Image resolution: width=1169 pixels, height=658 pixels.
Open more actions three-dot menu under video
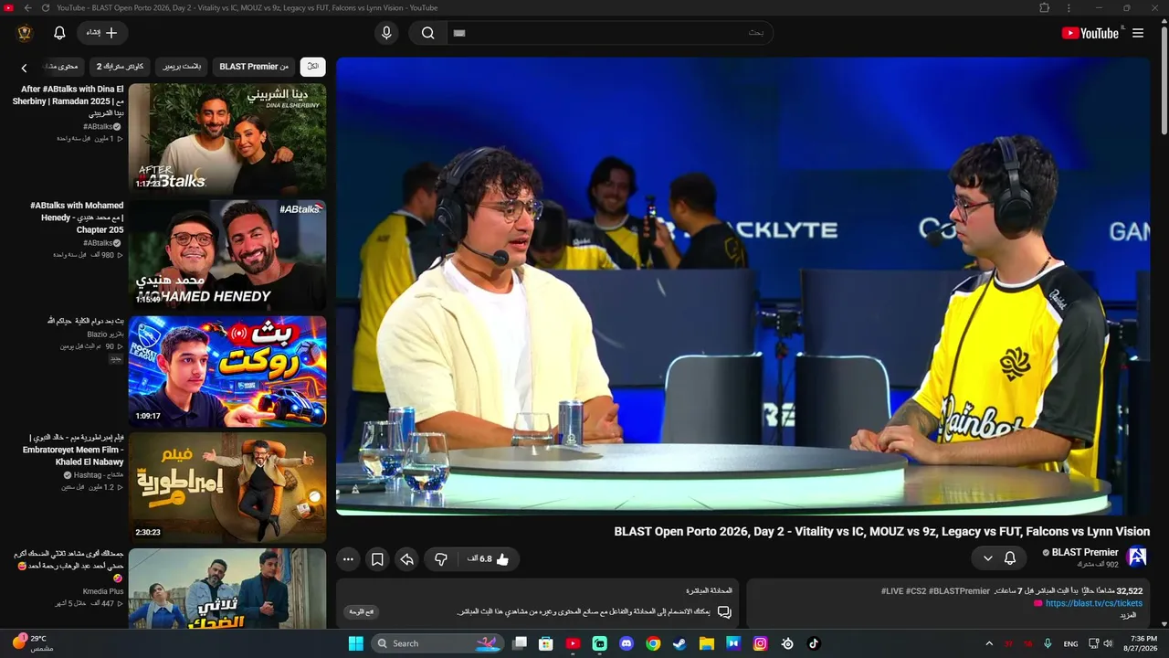point(348,559)
